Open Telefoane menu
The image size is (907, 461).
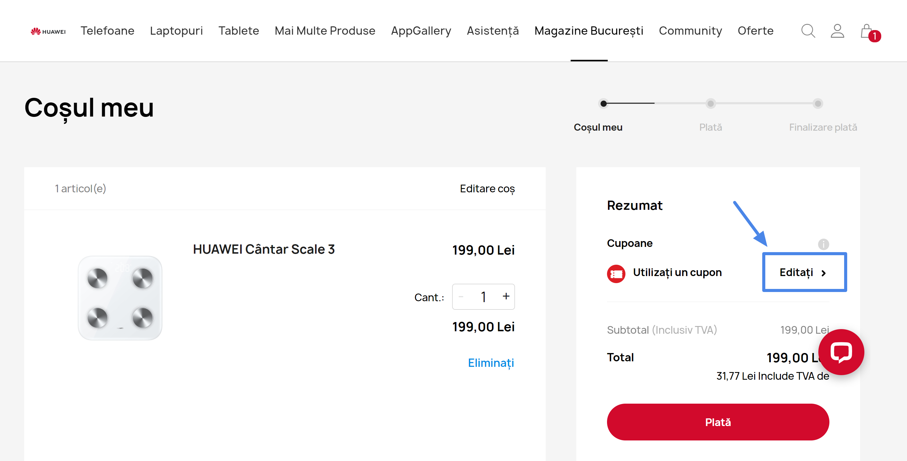(107, 31)
